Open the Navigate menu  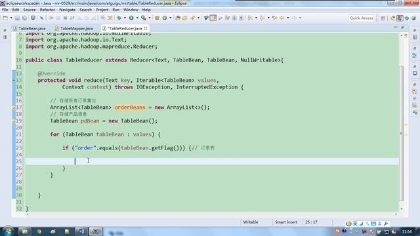coord(67,10)
